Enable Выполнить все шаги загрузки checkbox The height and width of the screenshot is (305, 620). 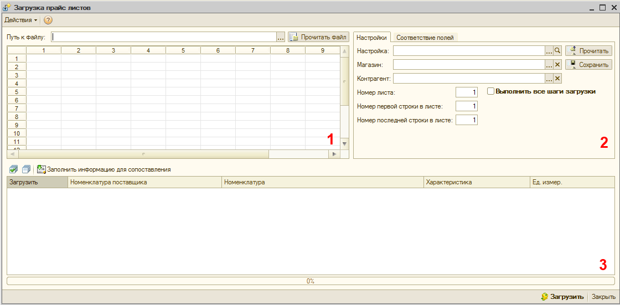click(x=490, y=91)
